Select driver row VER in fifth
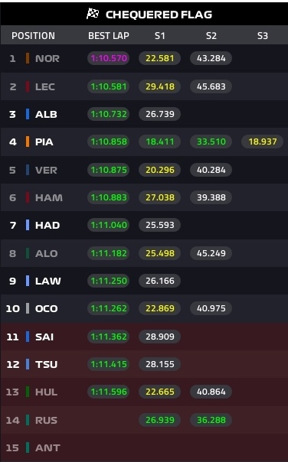This screenshot has width=288, height=462. click(x=144, y=170)
